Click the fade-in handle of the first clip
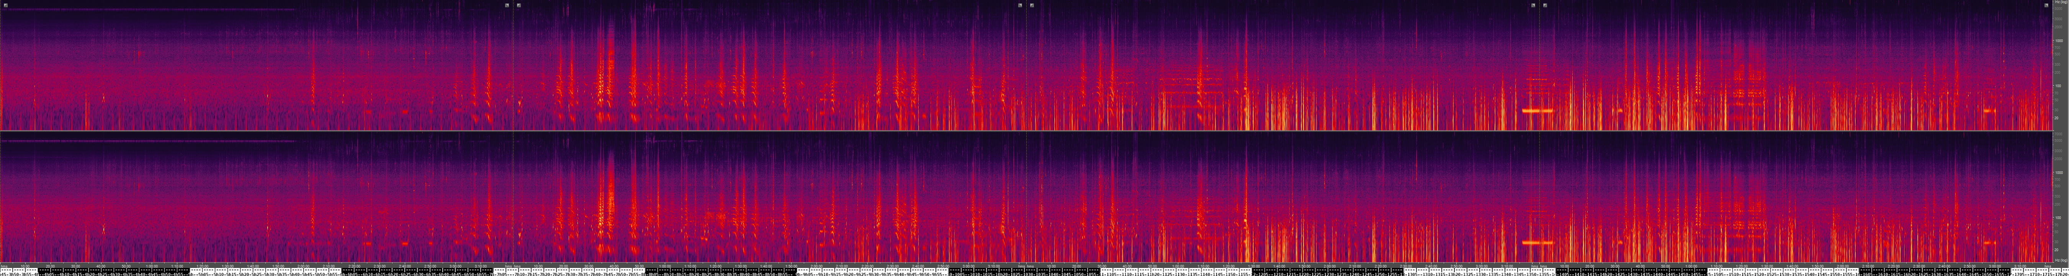Viewport: 2069px width, 276px height. pyautogui.click(x=5, y=5)
